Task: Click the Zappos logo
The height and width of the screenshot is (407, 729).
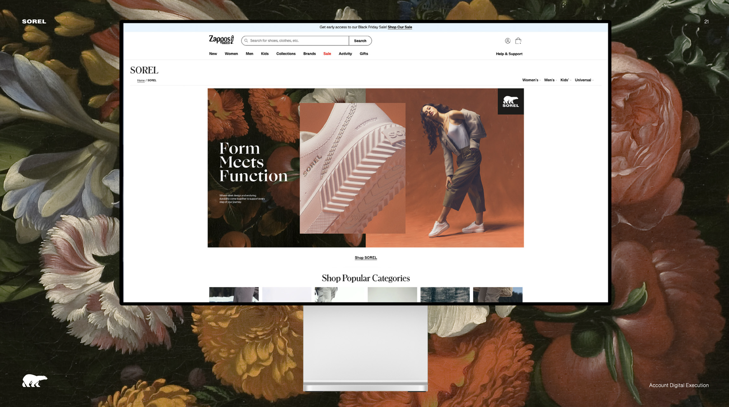Action: tap(221, 39)
